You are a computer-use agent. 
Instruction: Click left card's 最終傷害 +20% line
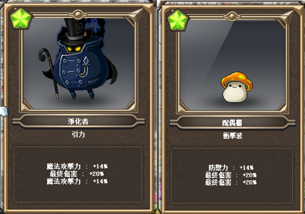point(76,174)
